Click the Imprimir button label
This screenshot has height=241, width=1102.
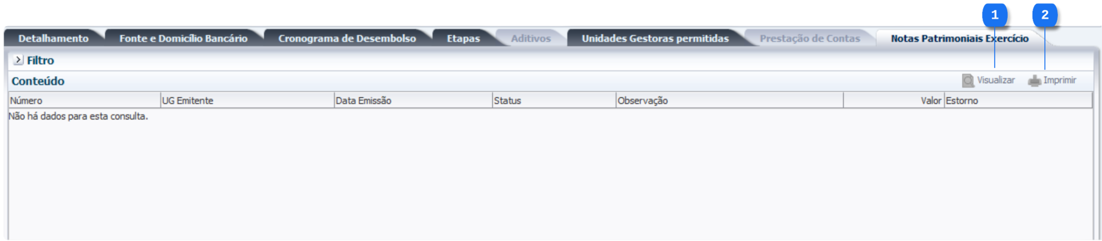tap(1060, 80)
